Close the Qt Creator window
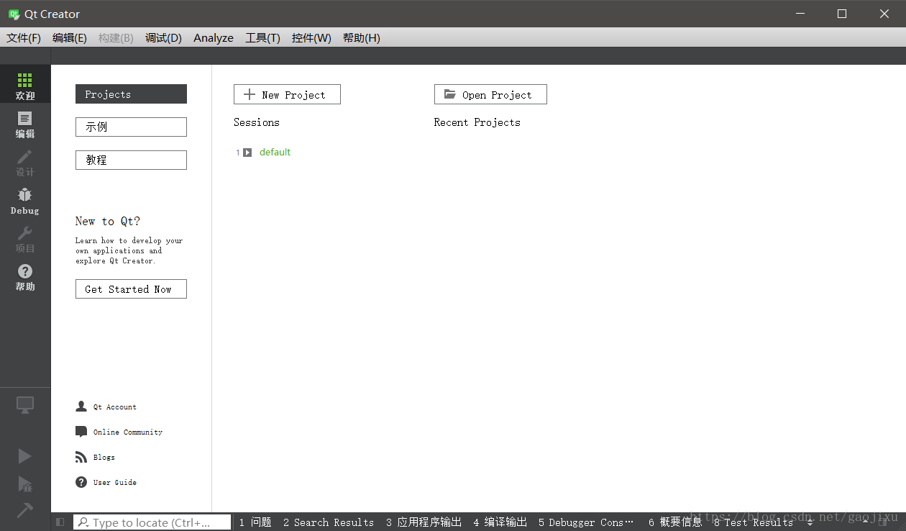Image resolution: width=906 pixels, height=531 pixels. point(884,14)
